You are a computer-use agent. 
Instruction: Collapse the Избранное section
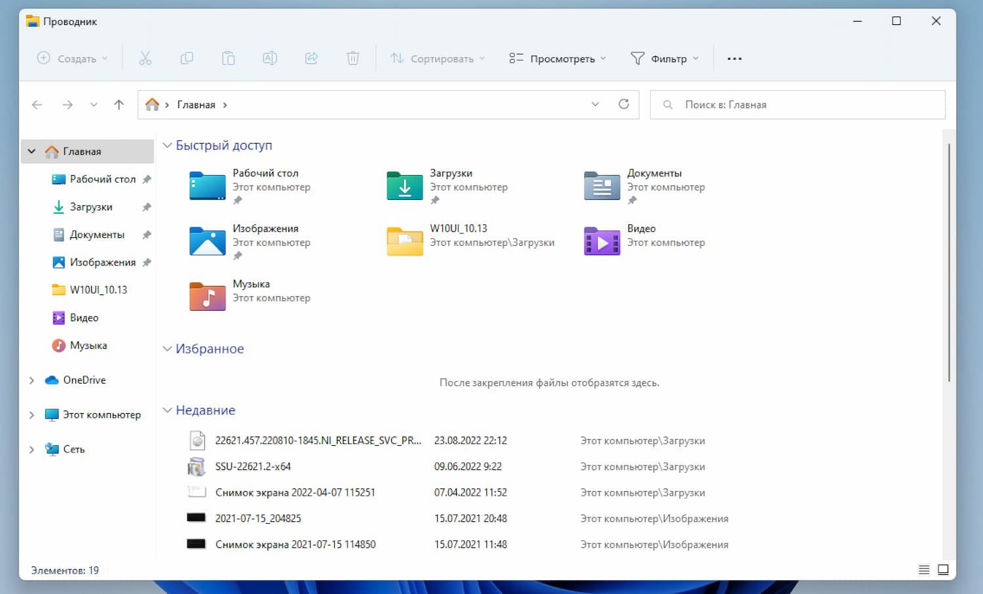point(167,349)
